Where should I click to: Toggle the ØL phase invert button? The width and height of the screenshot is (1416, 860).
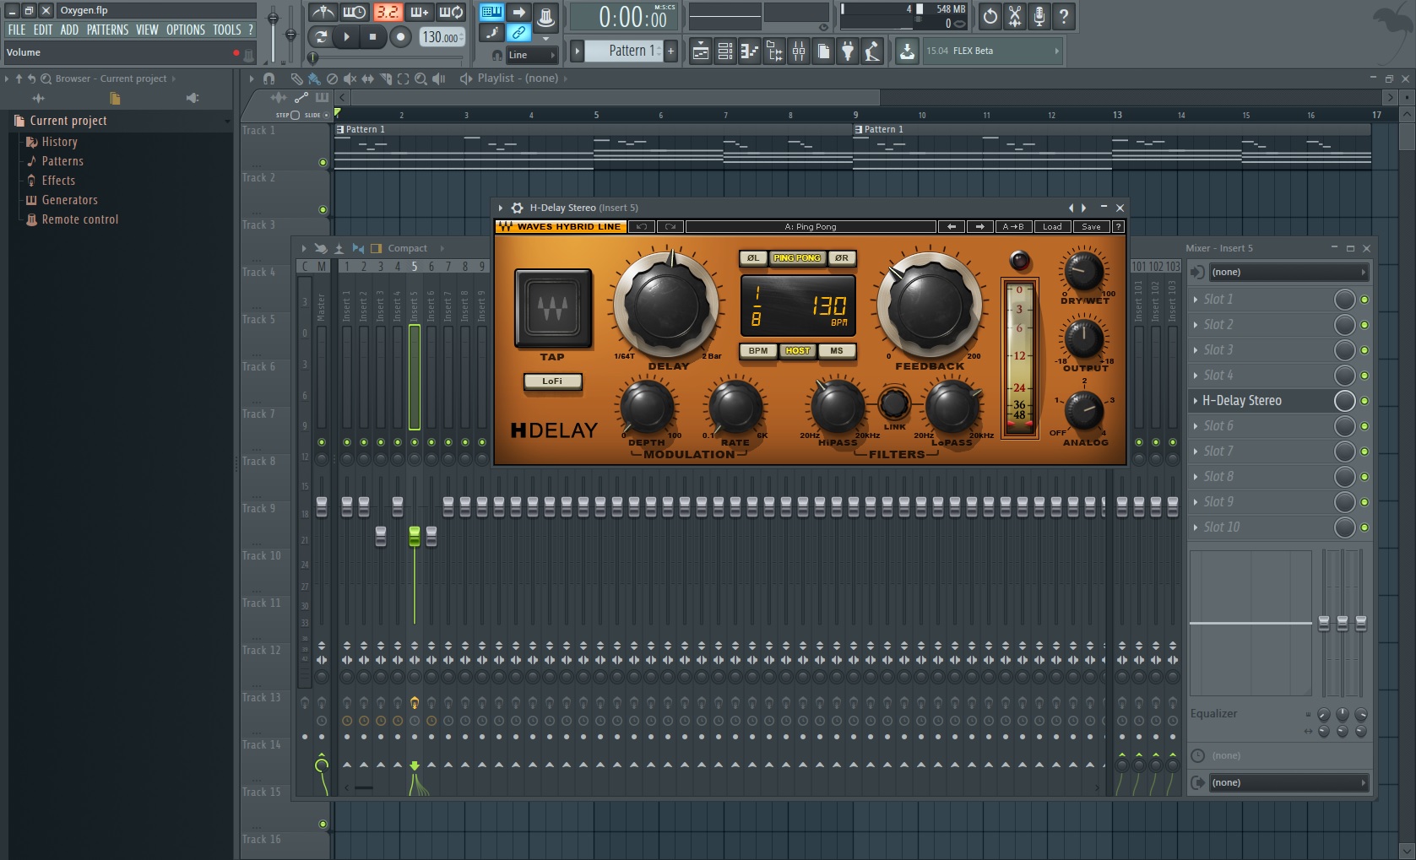click(x=752, y=258)
